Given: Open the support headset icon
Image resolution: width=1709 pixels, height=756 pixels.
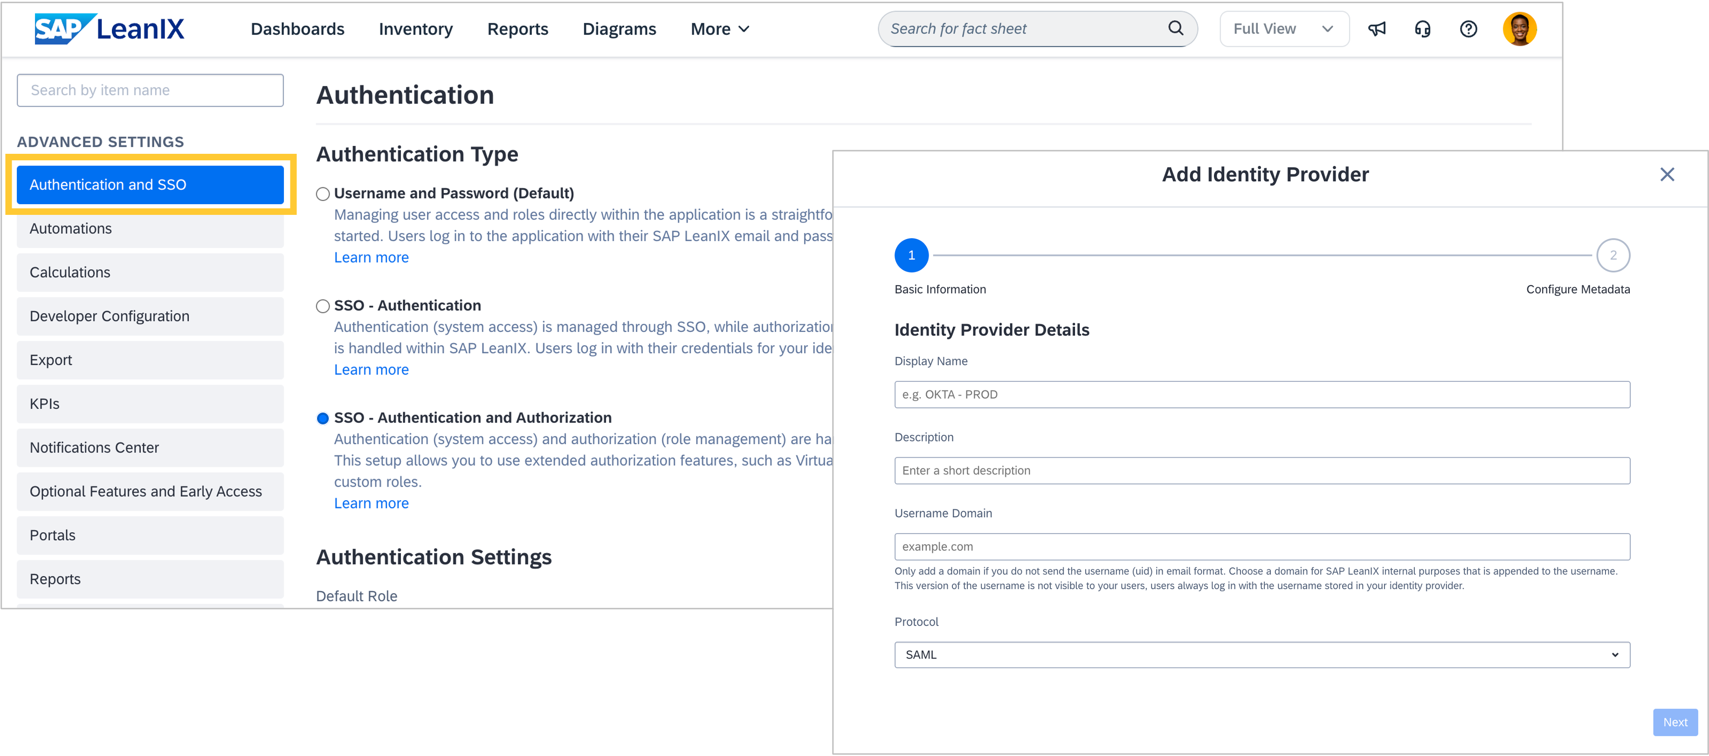Looking at the screenshot, I should tap(1422, 28).
